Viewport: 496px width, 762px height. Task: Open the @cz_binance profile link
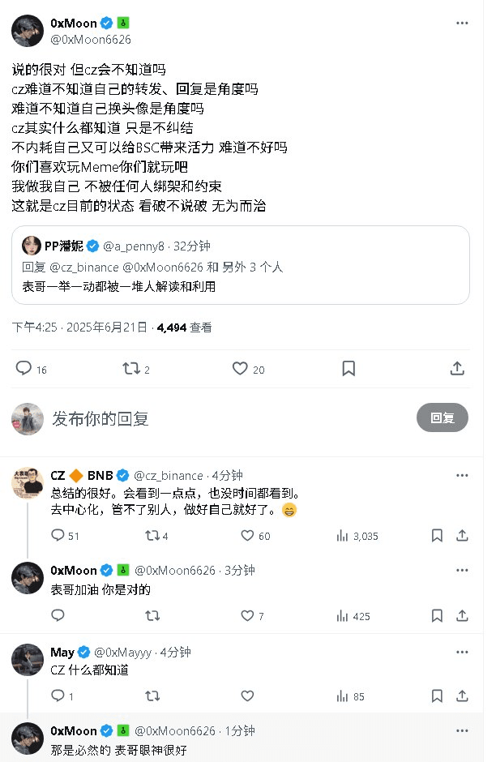169,475
